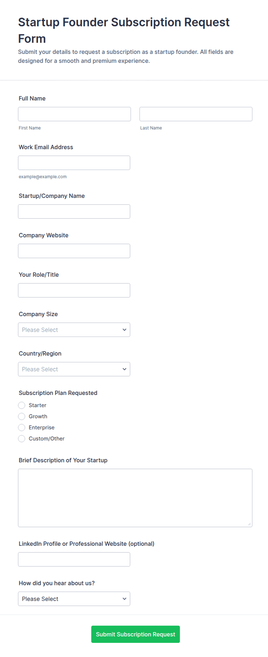Click the LinkedIn Profile or Professional Website field

coord(74,560)
